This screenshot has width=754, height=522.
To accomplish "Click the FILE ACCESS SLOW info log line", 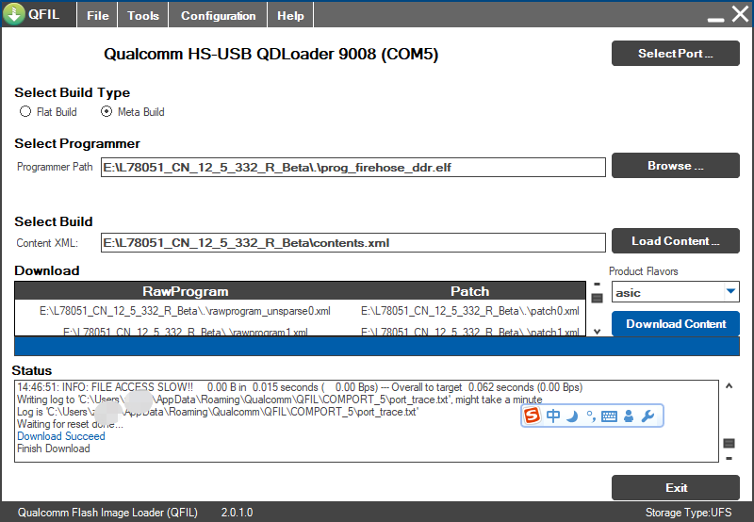I will (300, 387).
